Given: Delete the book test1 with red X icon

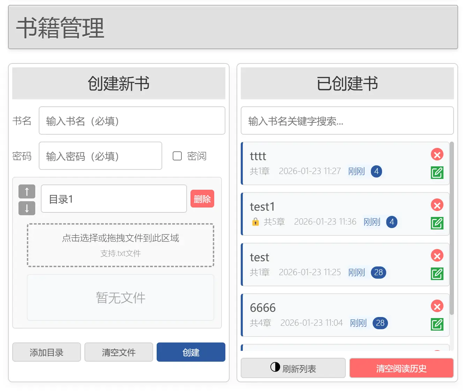Looking at the screenshot, I should point(437,205).
